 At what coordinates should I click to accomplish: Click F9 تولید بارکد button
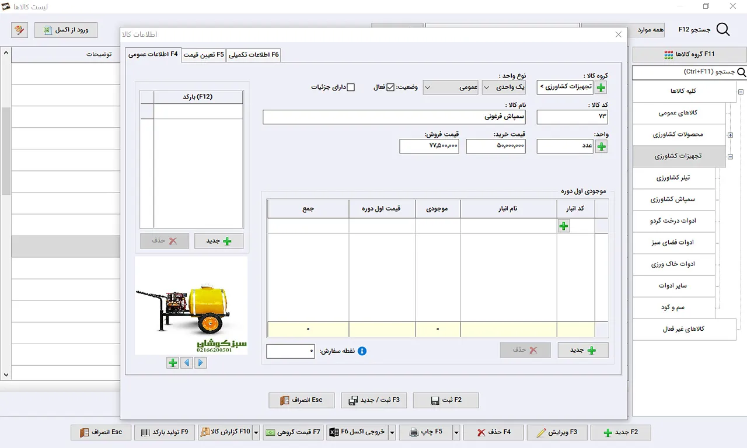click(165, 432)
